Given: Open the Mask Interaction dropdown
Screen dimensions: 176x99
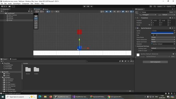Looking at the screenshot, I should pos(163,40).
